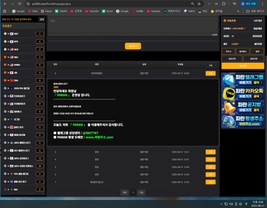Delete the first inquiry using the orange button
The image size is (267, 208).
[209, 73]
